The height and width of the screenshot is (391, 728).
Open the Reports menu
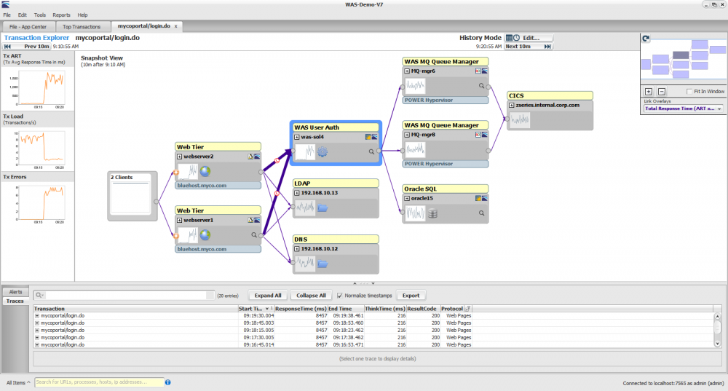click(61, 15)
